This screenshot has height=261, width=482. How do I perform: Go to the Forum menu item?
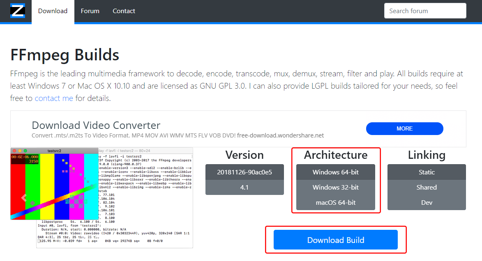[90, 11]
